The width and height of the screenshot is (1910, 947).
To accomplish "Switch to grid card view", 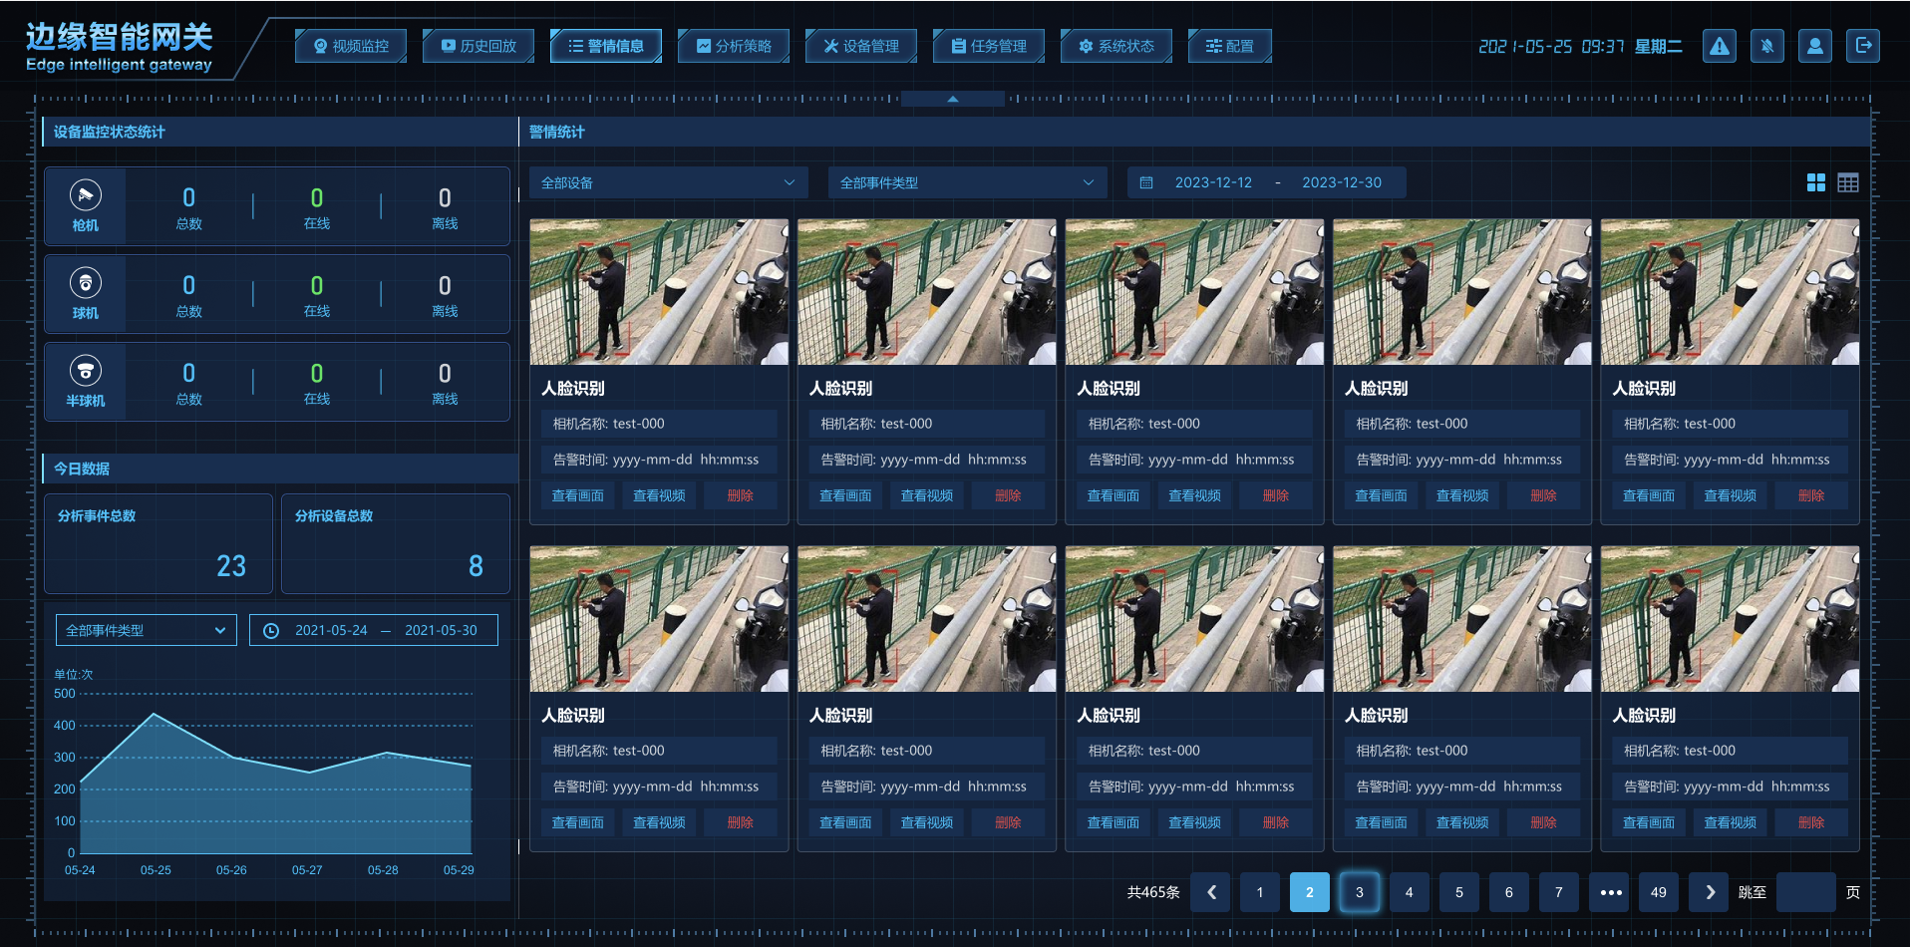I will coord(1815,183).
